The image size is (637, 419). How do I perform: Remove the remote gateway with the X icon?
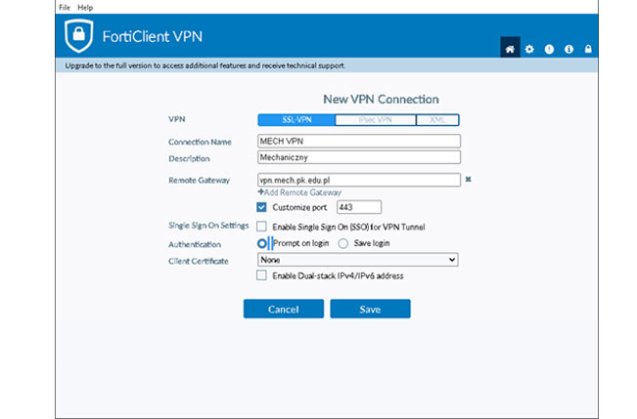click(x=468, y=180)
